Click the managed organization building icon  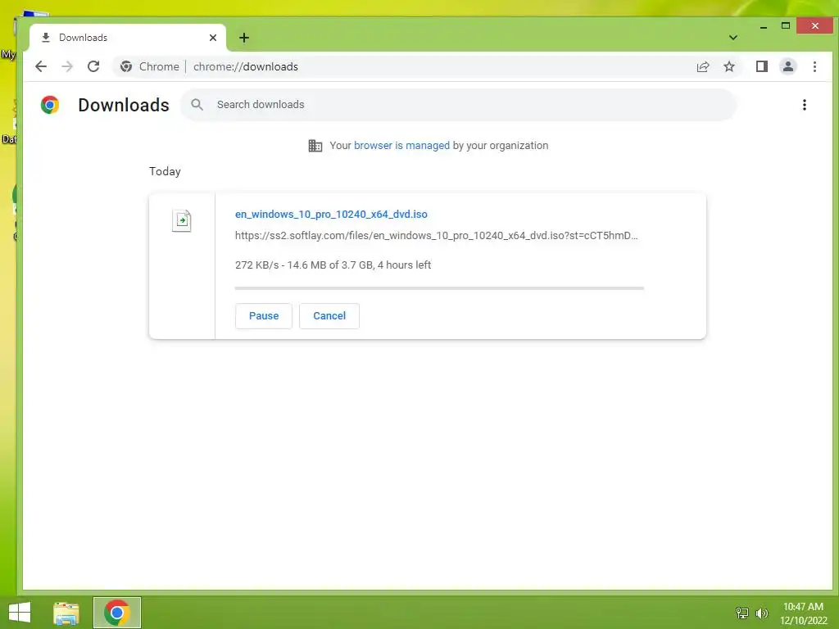tap(315, 146)
